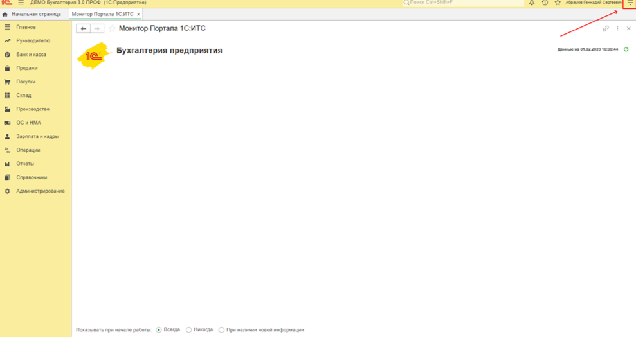Open the Покупки section
The image size is (636, 341).
pyautogui.click(x=26, y=82)
